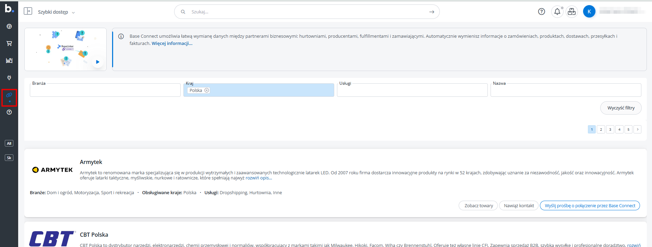Go to next results page arrow
The image size is (652, 247).
pyautogui.click(x=638, y=129)
